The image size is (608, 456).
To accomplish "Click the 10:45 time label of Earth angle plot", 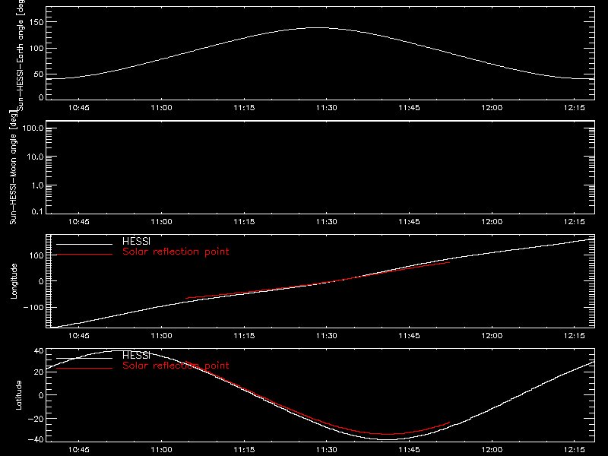I will coord(79,108).
